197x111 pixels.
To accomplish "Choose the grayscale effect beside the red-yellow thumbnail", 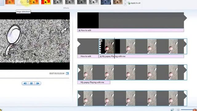I will click(58, 2).
